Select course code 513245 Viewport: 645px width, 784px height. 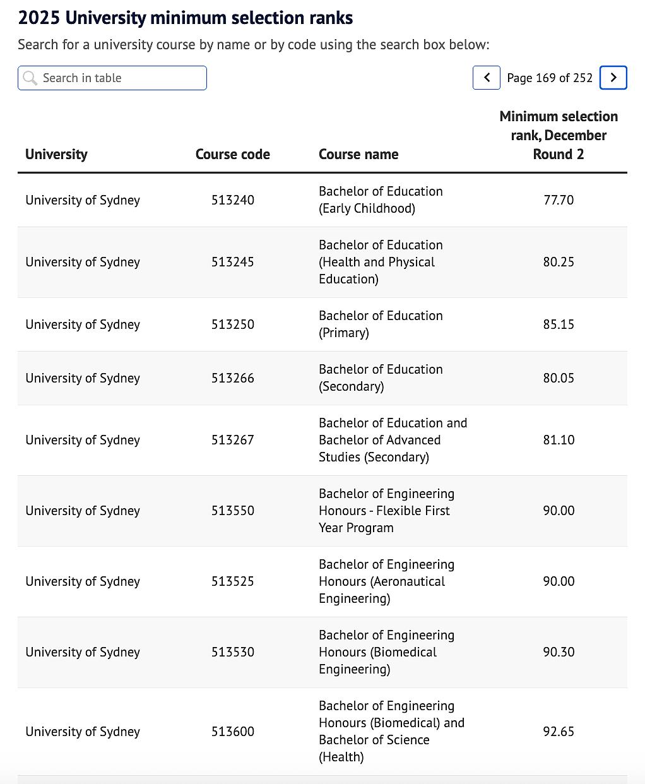coord(233,262)
